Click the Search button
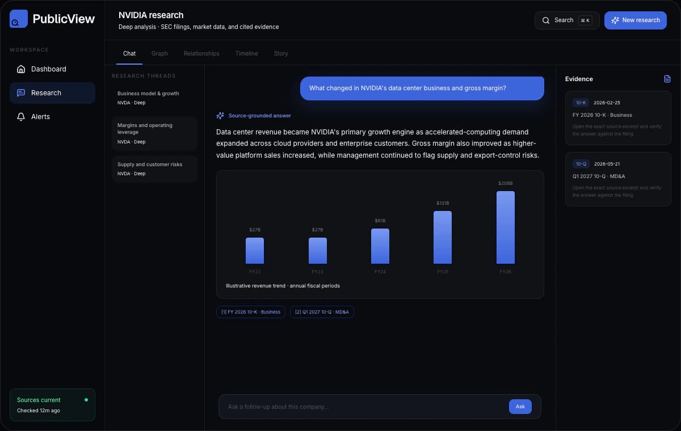 tap(567, 20)
